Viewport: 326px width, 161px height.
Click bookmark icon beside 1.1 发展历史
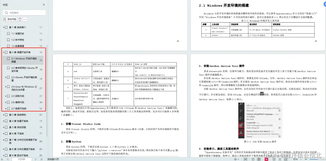8,34
